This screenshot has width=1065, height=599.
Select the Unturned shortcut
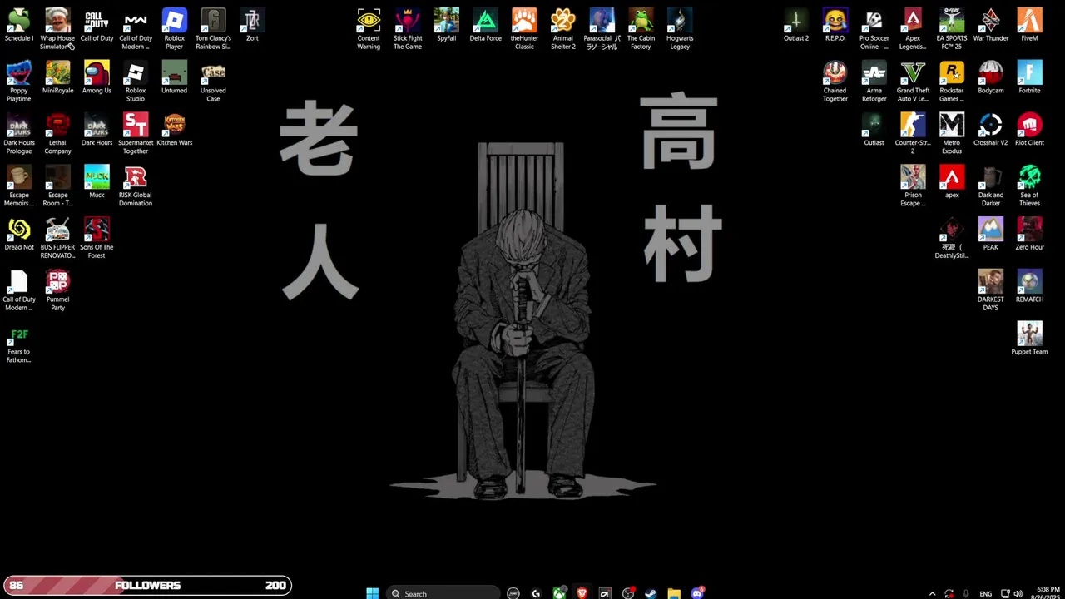coord(174,77)
